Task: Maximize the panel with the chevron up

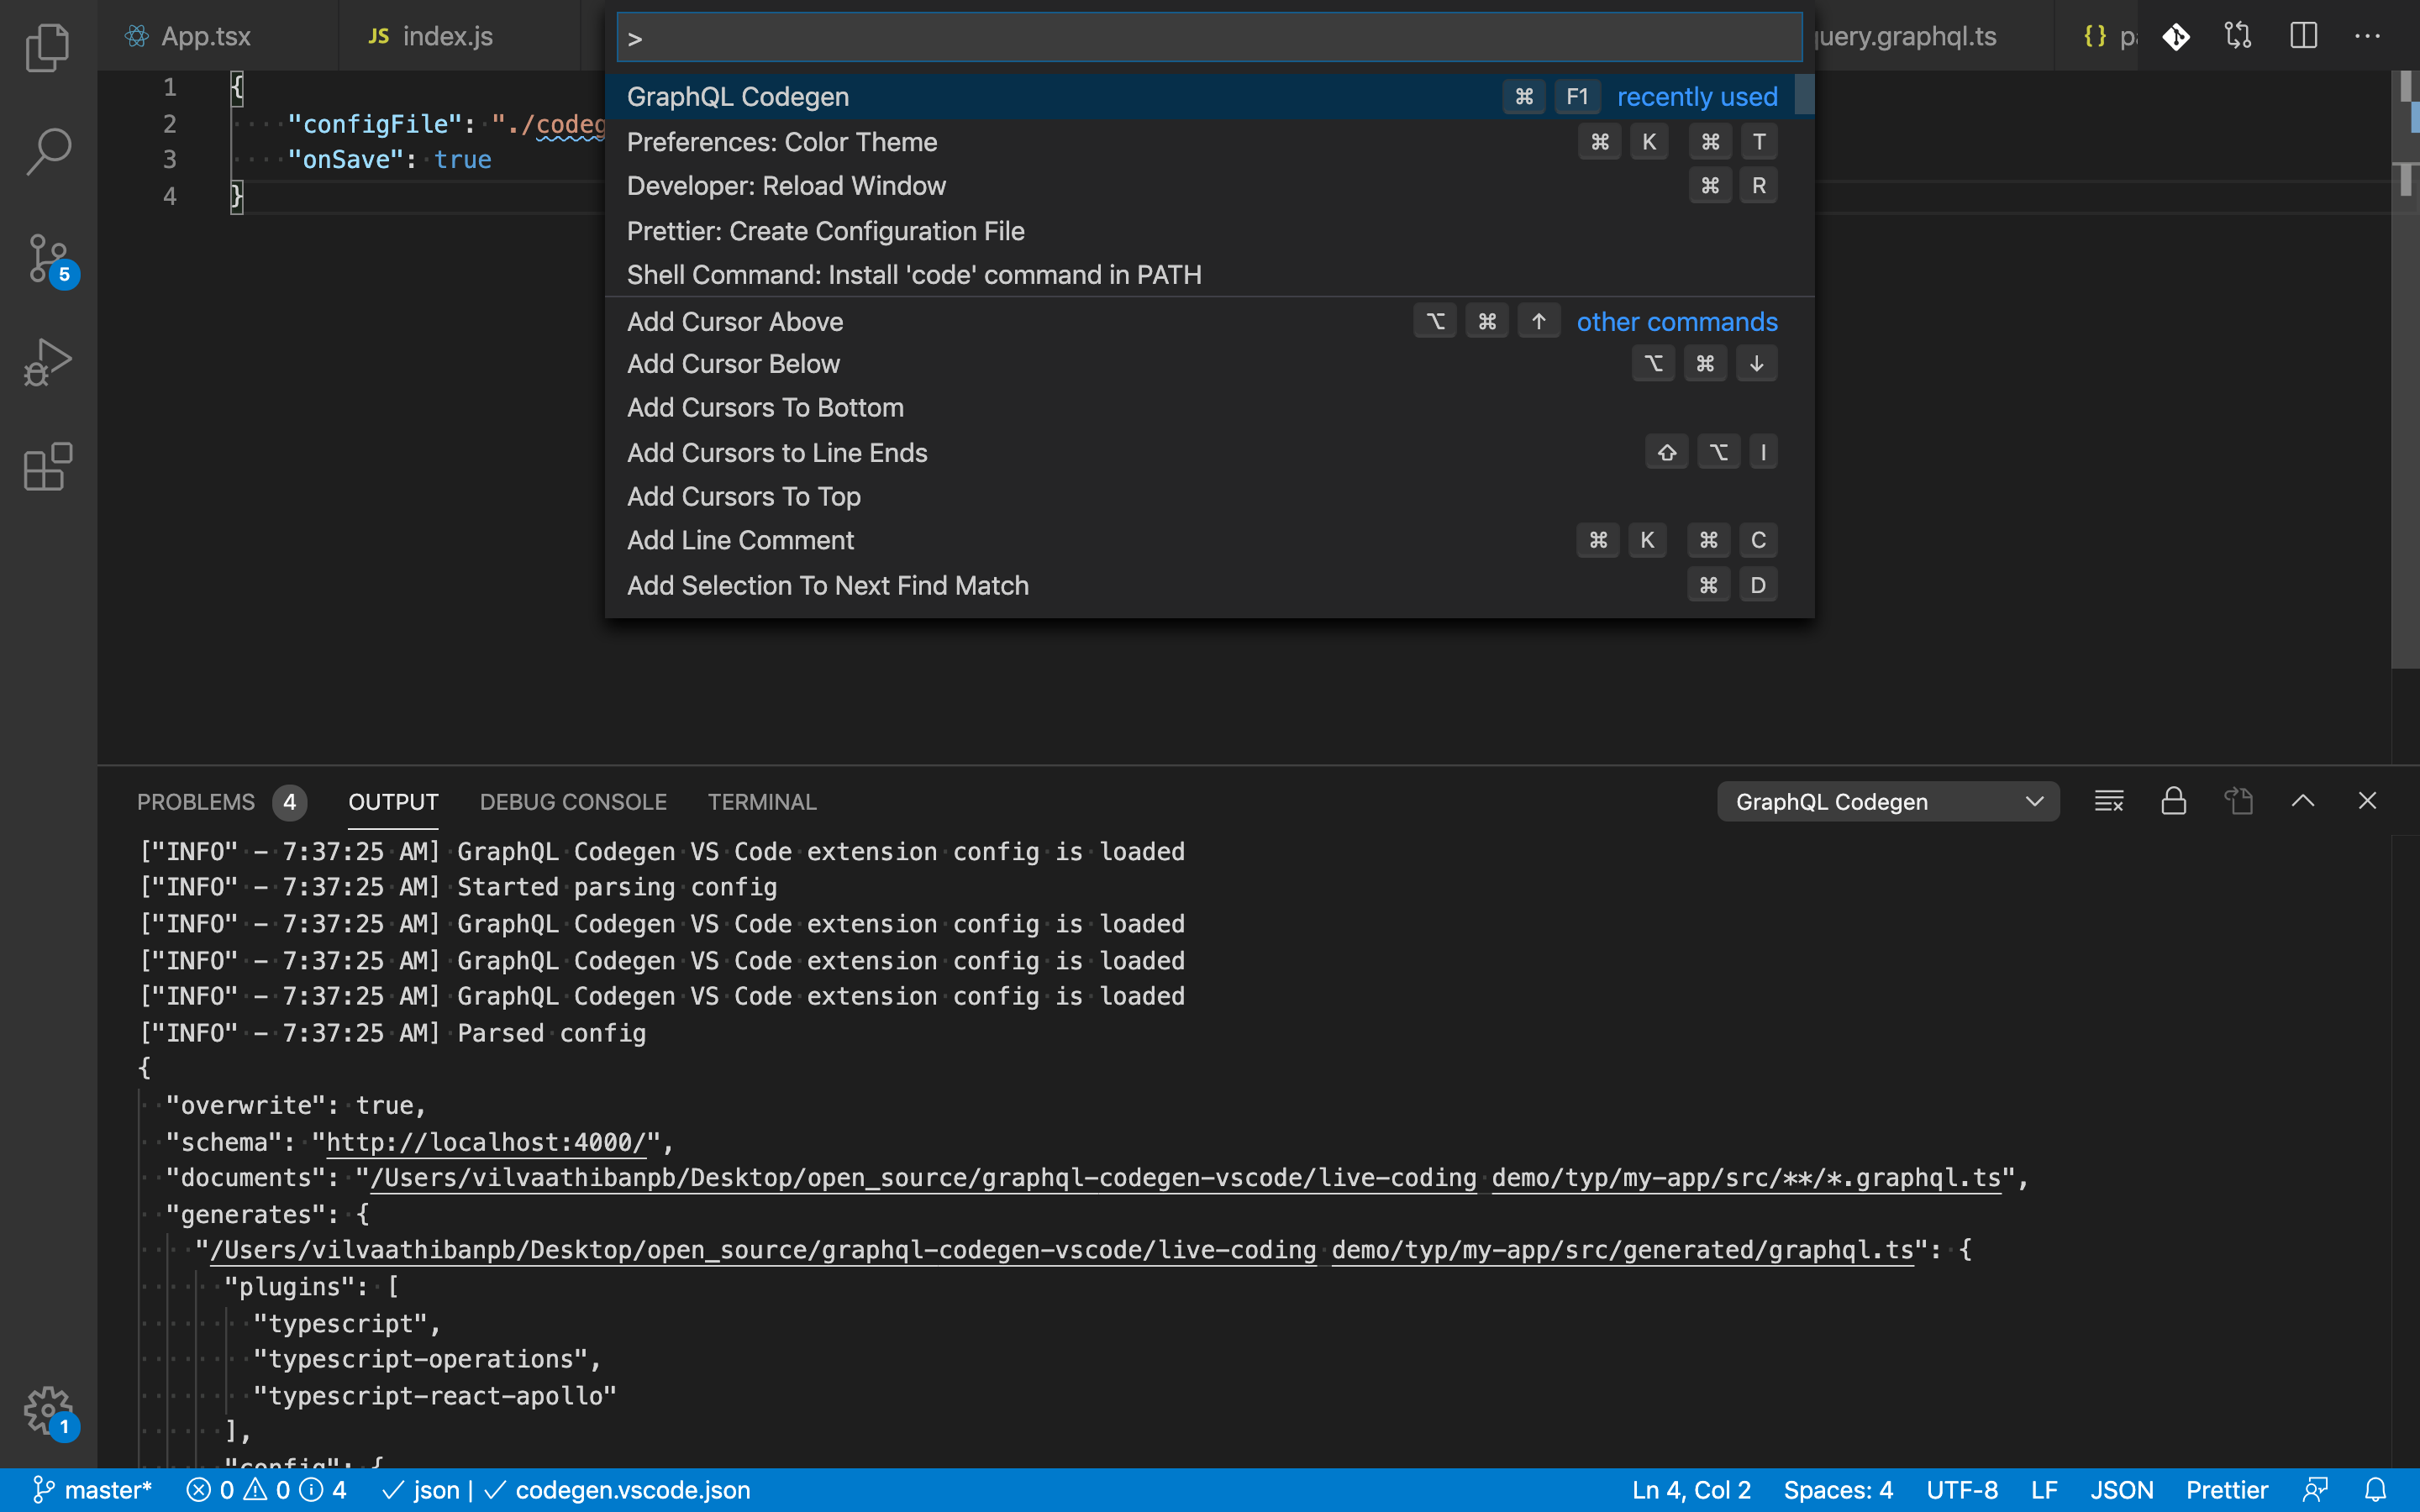Action: click(x=2302, y=801)
